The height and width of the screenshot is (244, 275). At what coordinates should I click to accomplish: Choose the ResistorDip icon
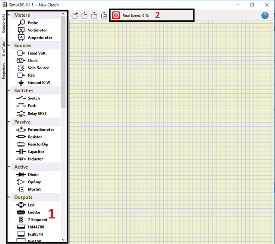pos(21,144)
